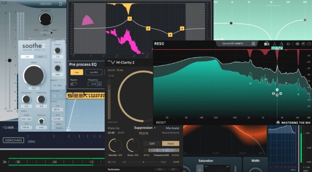Click the solo S icon on RESO node
The width and height of the screenshot is (312, 172).
click(x=274, y=94)
